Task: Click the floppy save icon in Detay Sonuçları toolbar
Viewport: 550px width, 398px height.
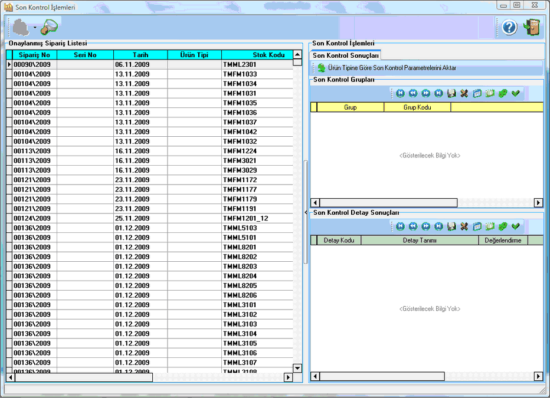Action: click(x=451, y=226)
